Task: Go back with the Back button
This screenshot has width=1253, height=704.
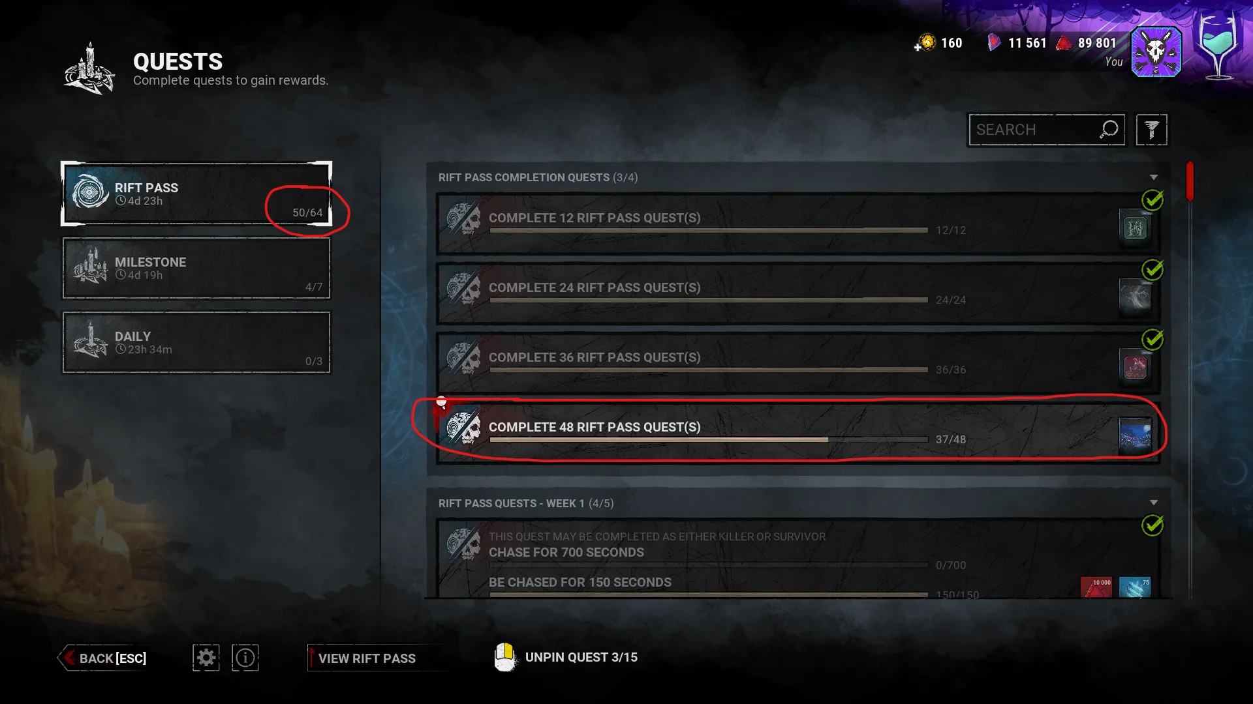Action: click(104, 658)
